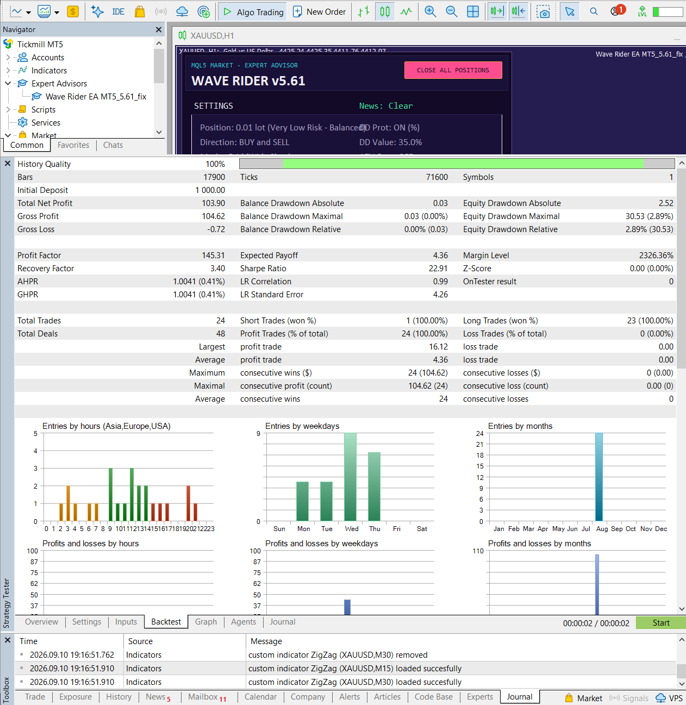Image resolution: width=686 pixels, height=705 pixels.
Task: Zoom in the chart
Action: pyautogui.click(x=431, y=11)
